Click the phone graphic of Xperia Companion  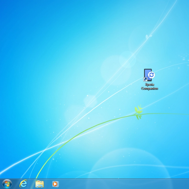[x=147, y=73]
